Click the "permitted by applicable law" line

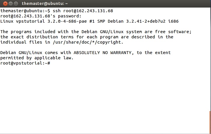tap(37, 58)
